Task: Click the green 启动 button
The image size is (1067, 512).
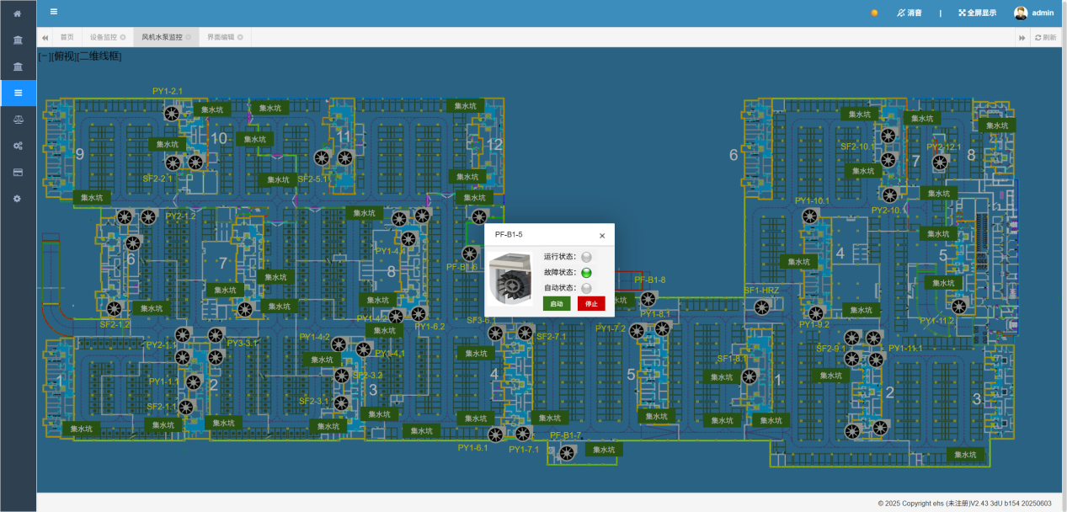Action: pos(557,303)
